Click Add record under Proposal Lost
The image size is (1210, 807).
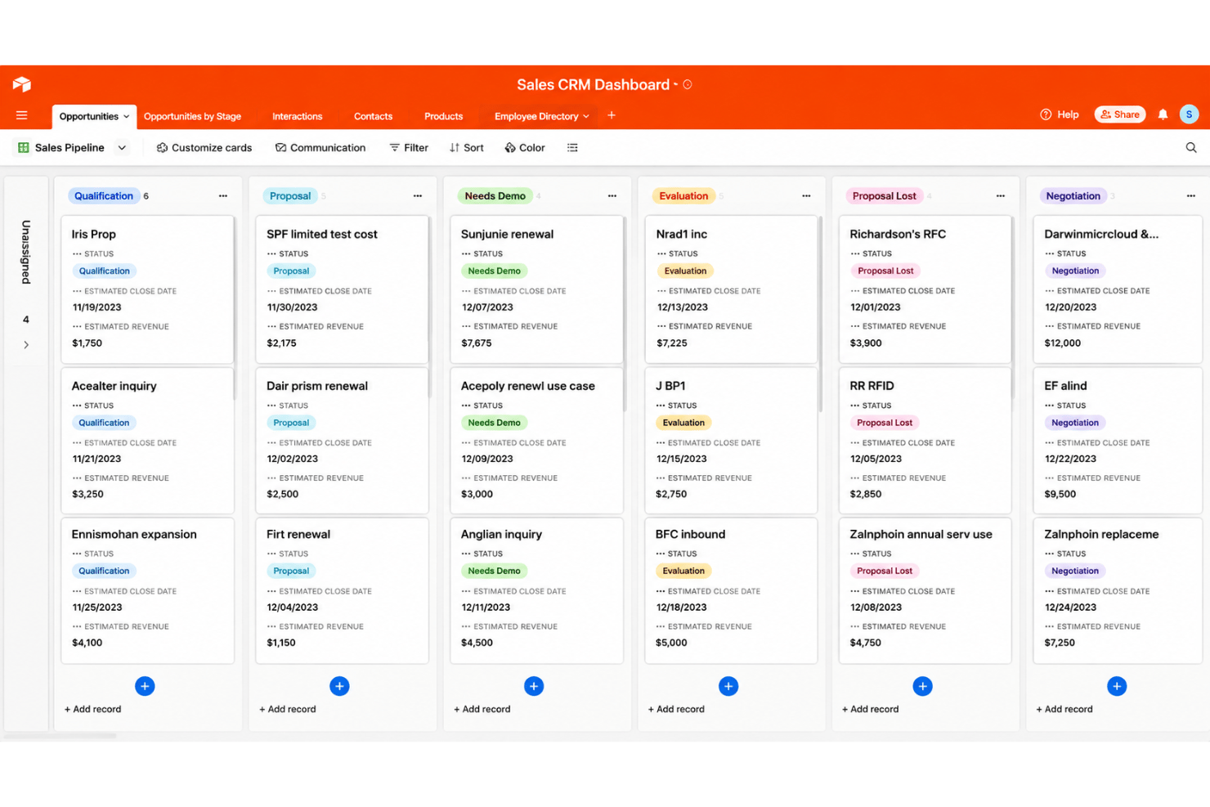pos(870,709)
